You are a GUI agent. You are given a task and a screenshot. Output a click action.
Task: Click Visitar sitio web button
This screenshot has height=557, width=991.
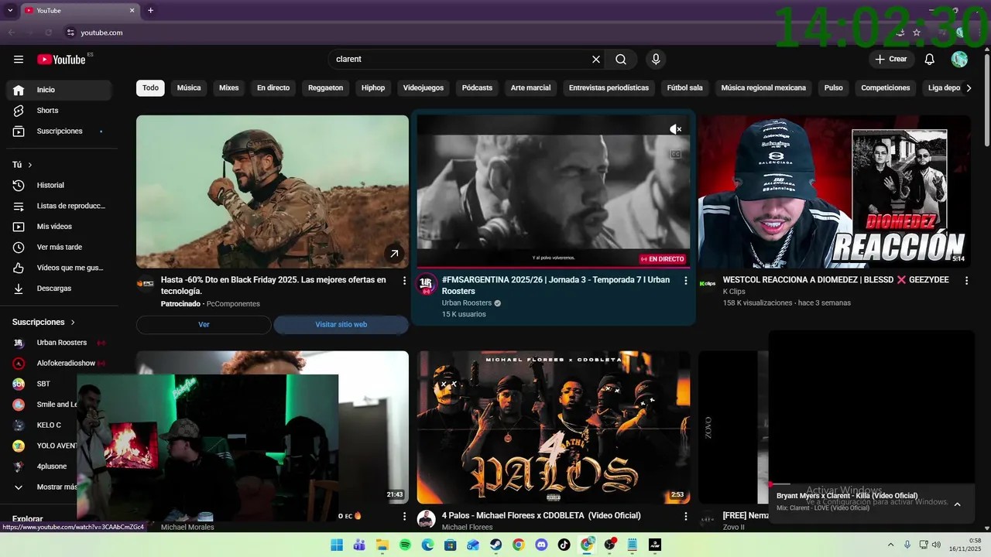click(341, 325)
